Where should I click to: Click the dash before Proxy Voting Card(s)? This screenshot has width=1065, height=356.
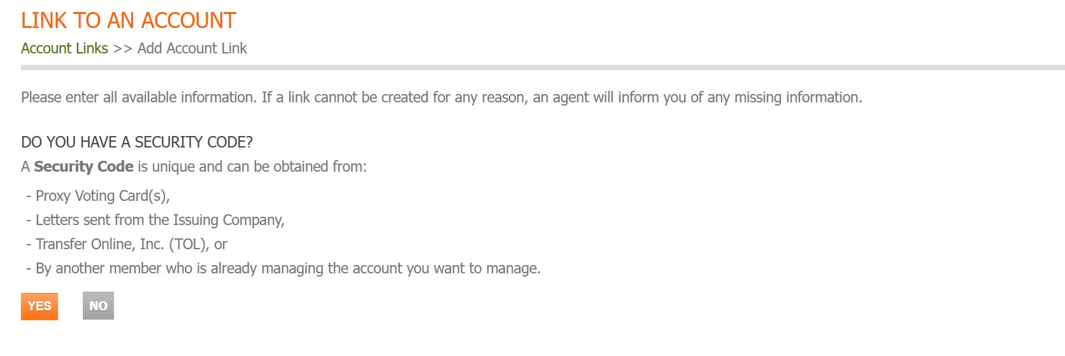(x=29, y=196)
